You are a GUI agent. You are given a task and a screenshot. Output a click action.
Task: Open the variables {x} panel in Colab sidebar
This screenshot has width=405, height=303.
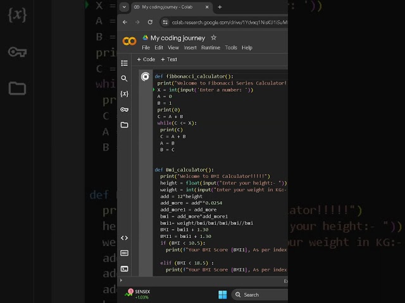click(x=124, y=94)
